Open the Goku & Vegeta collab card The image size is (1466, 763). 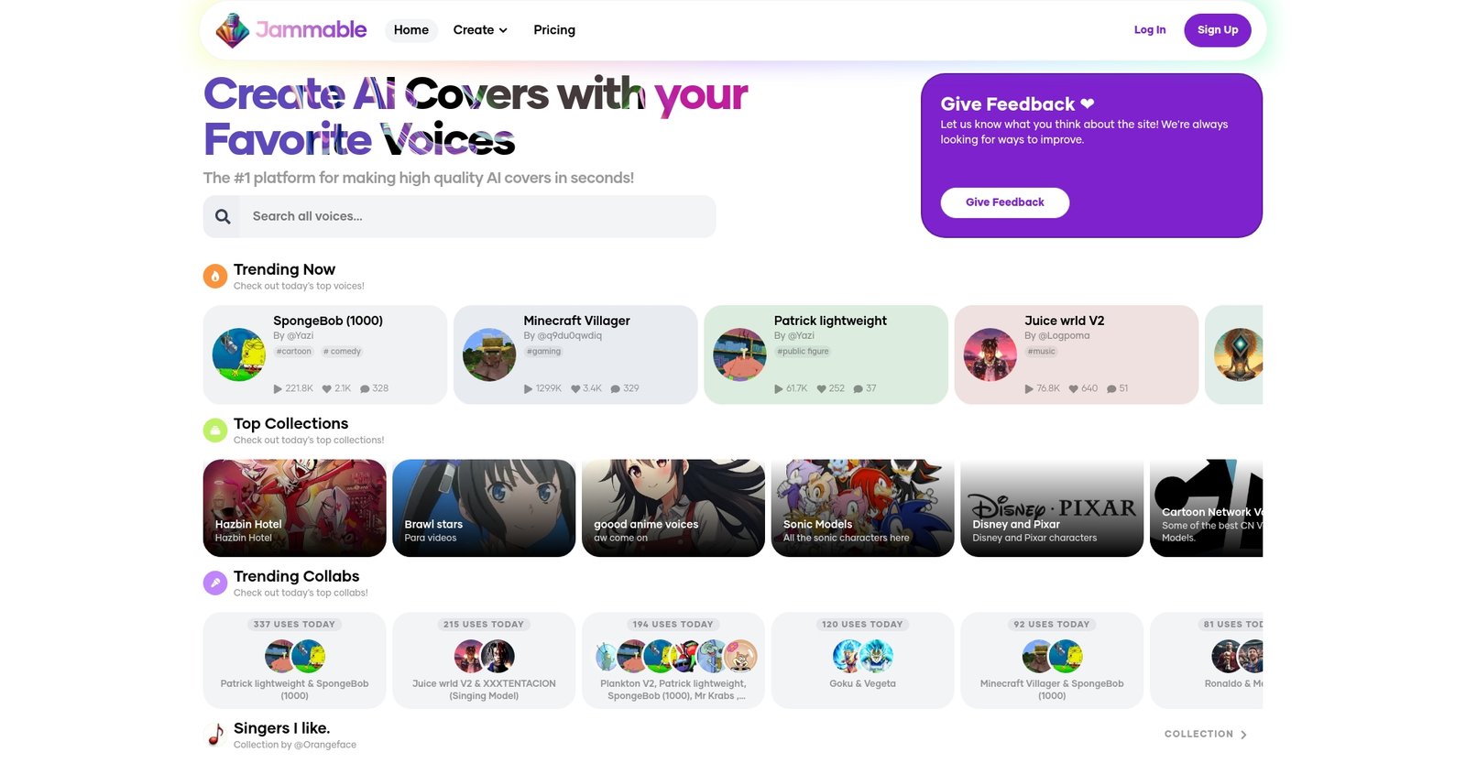click(x=862, y=660)
